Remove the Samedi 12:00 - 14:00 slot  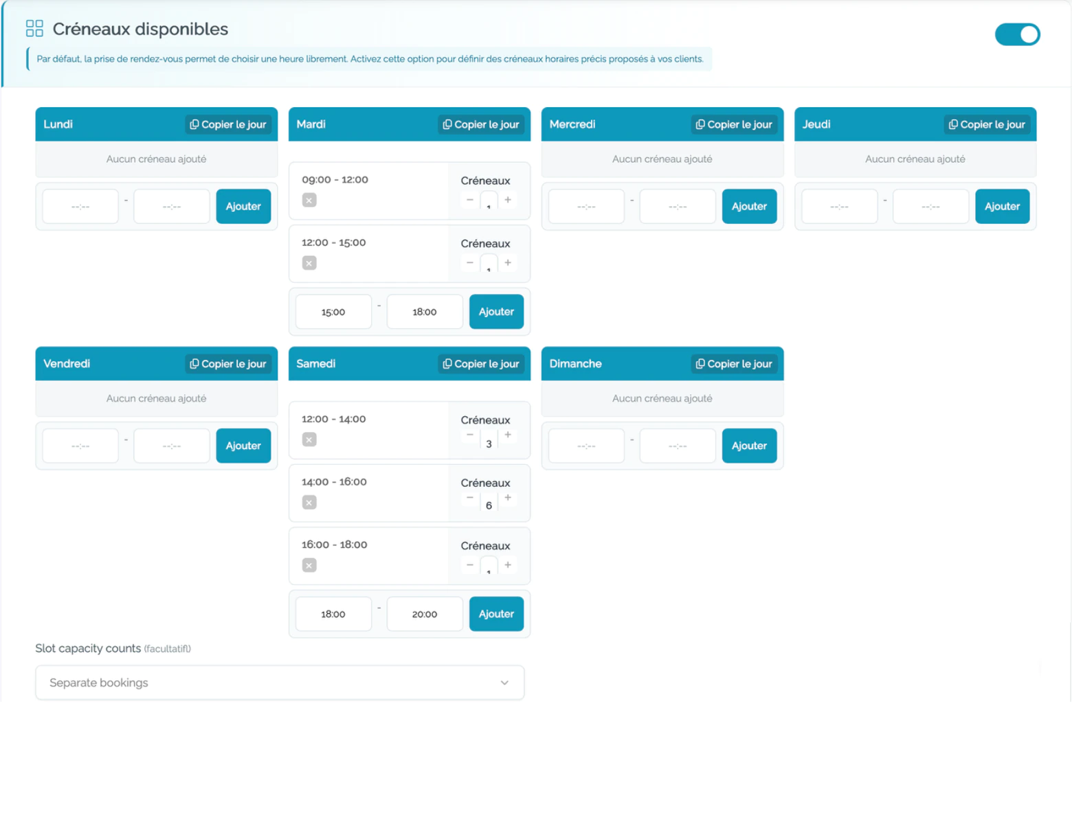(309, 439)
